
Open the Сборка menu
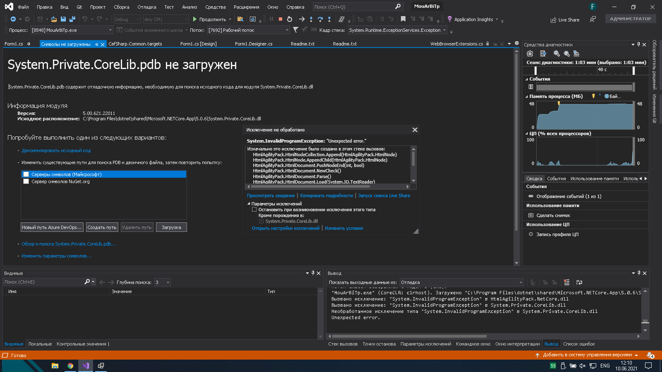point(122,7)
